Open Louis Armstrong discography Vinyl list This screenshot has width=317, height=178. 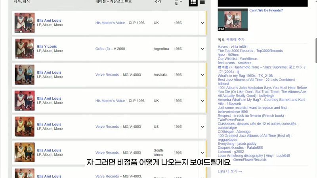pos(254,156)
